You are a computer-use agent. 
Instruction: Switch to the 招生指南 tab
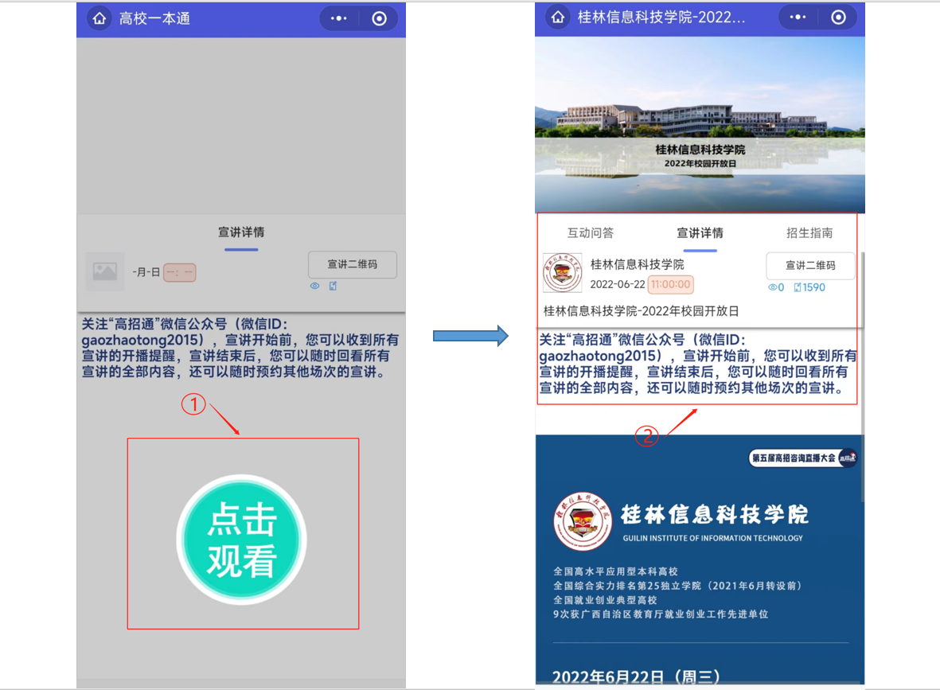click(x=809, y=233)
